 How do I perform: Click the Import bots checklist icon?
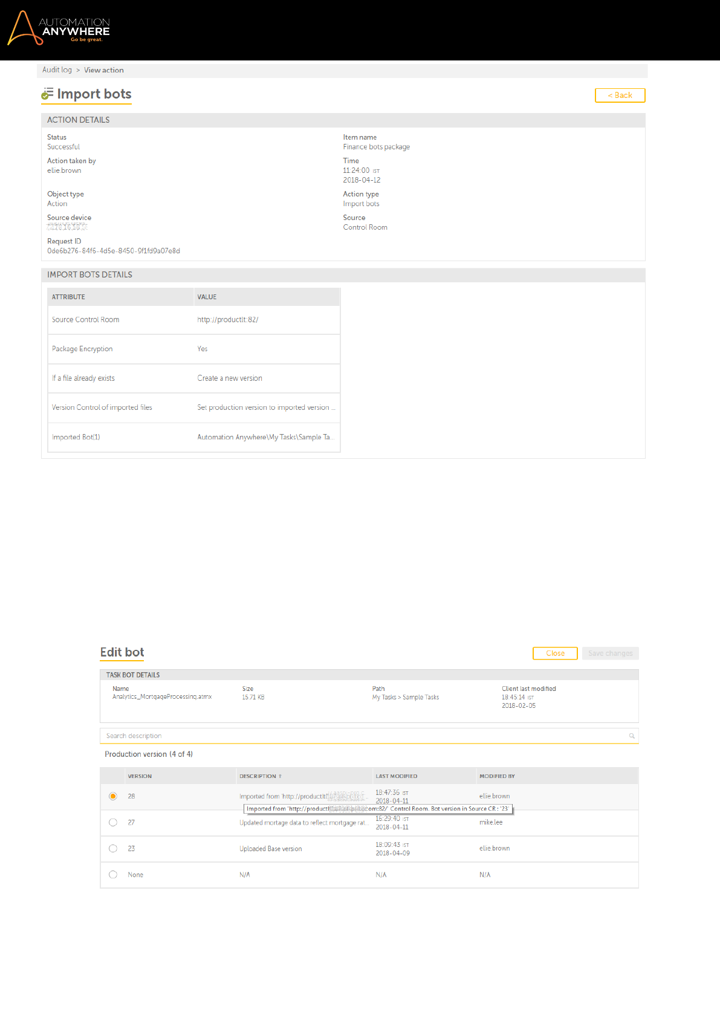point(47,94)
